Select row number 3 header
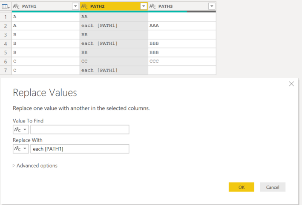 point(6,34)
